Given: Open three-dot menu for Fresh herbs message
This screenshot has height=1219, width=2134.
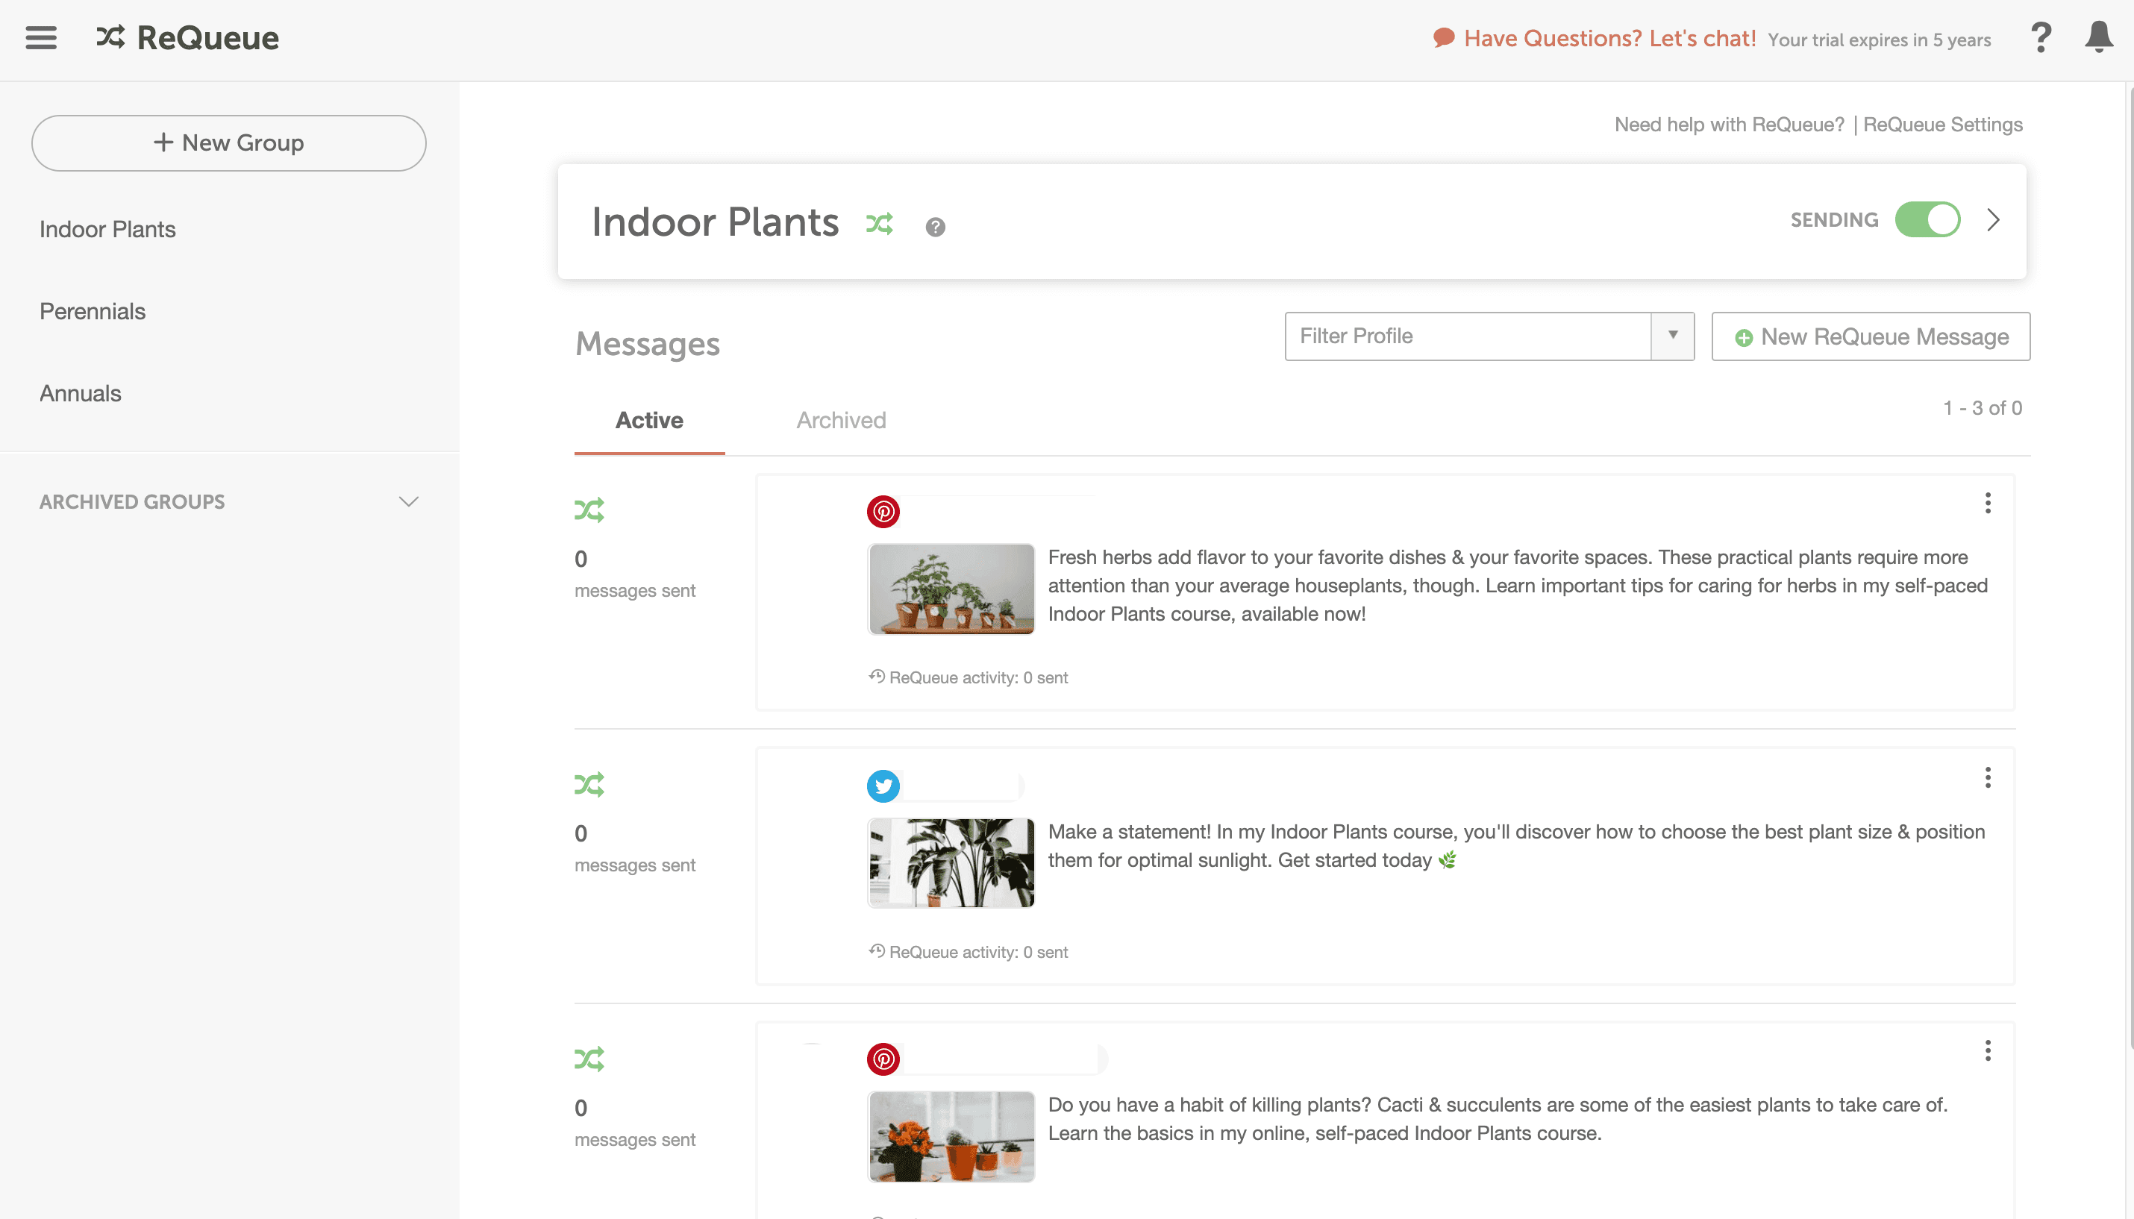Looking at the screenshot, I should (1988, 503).
